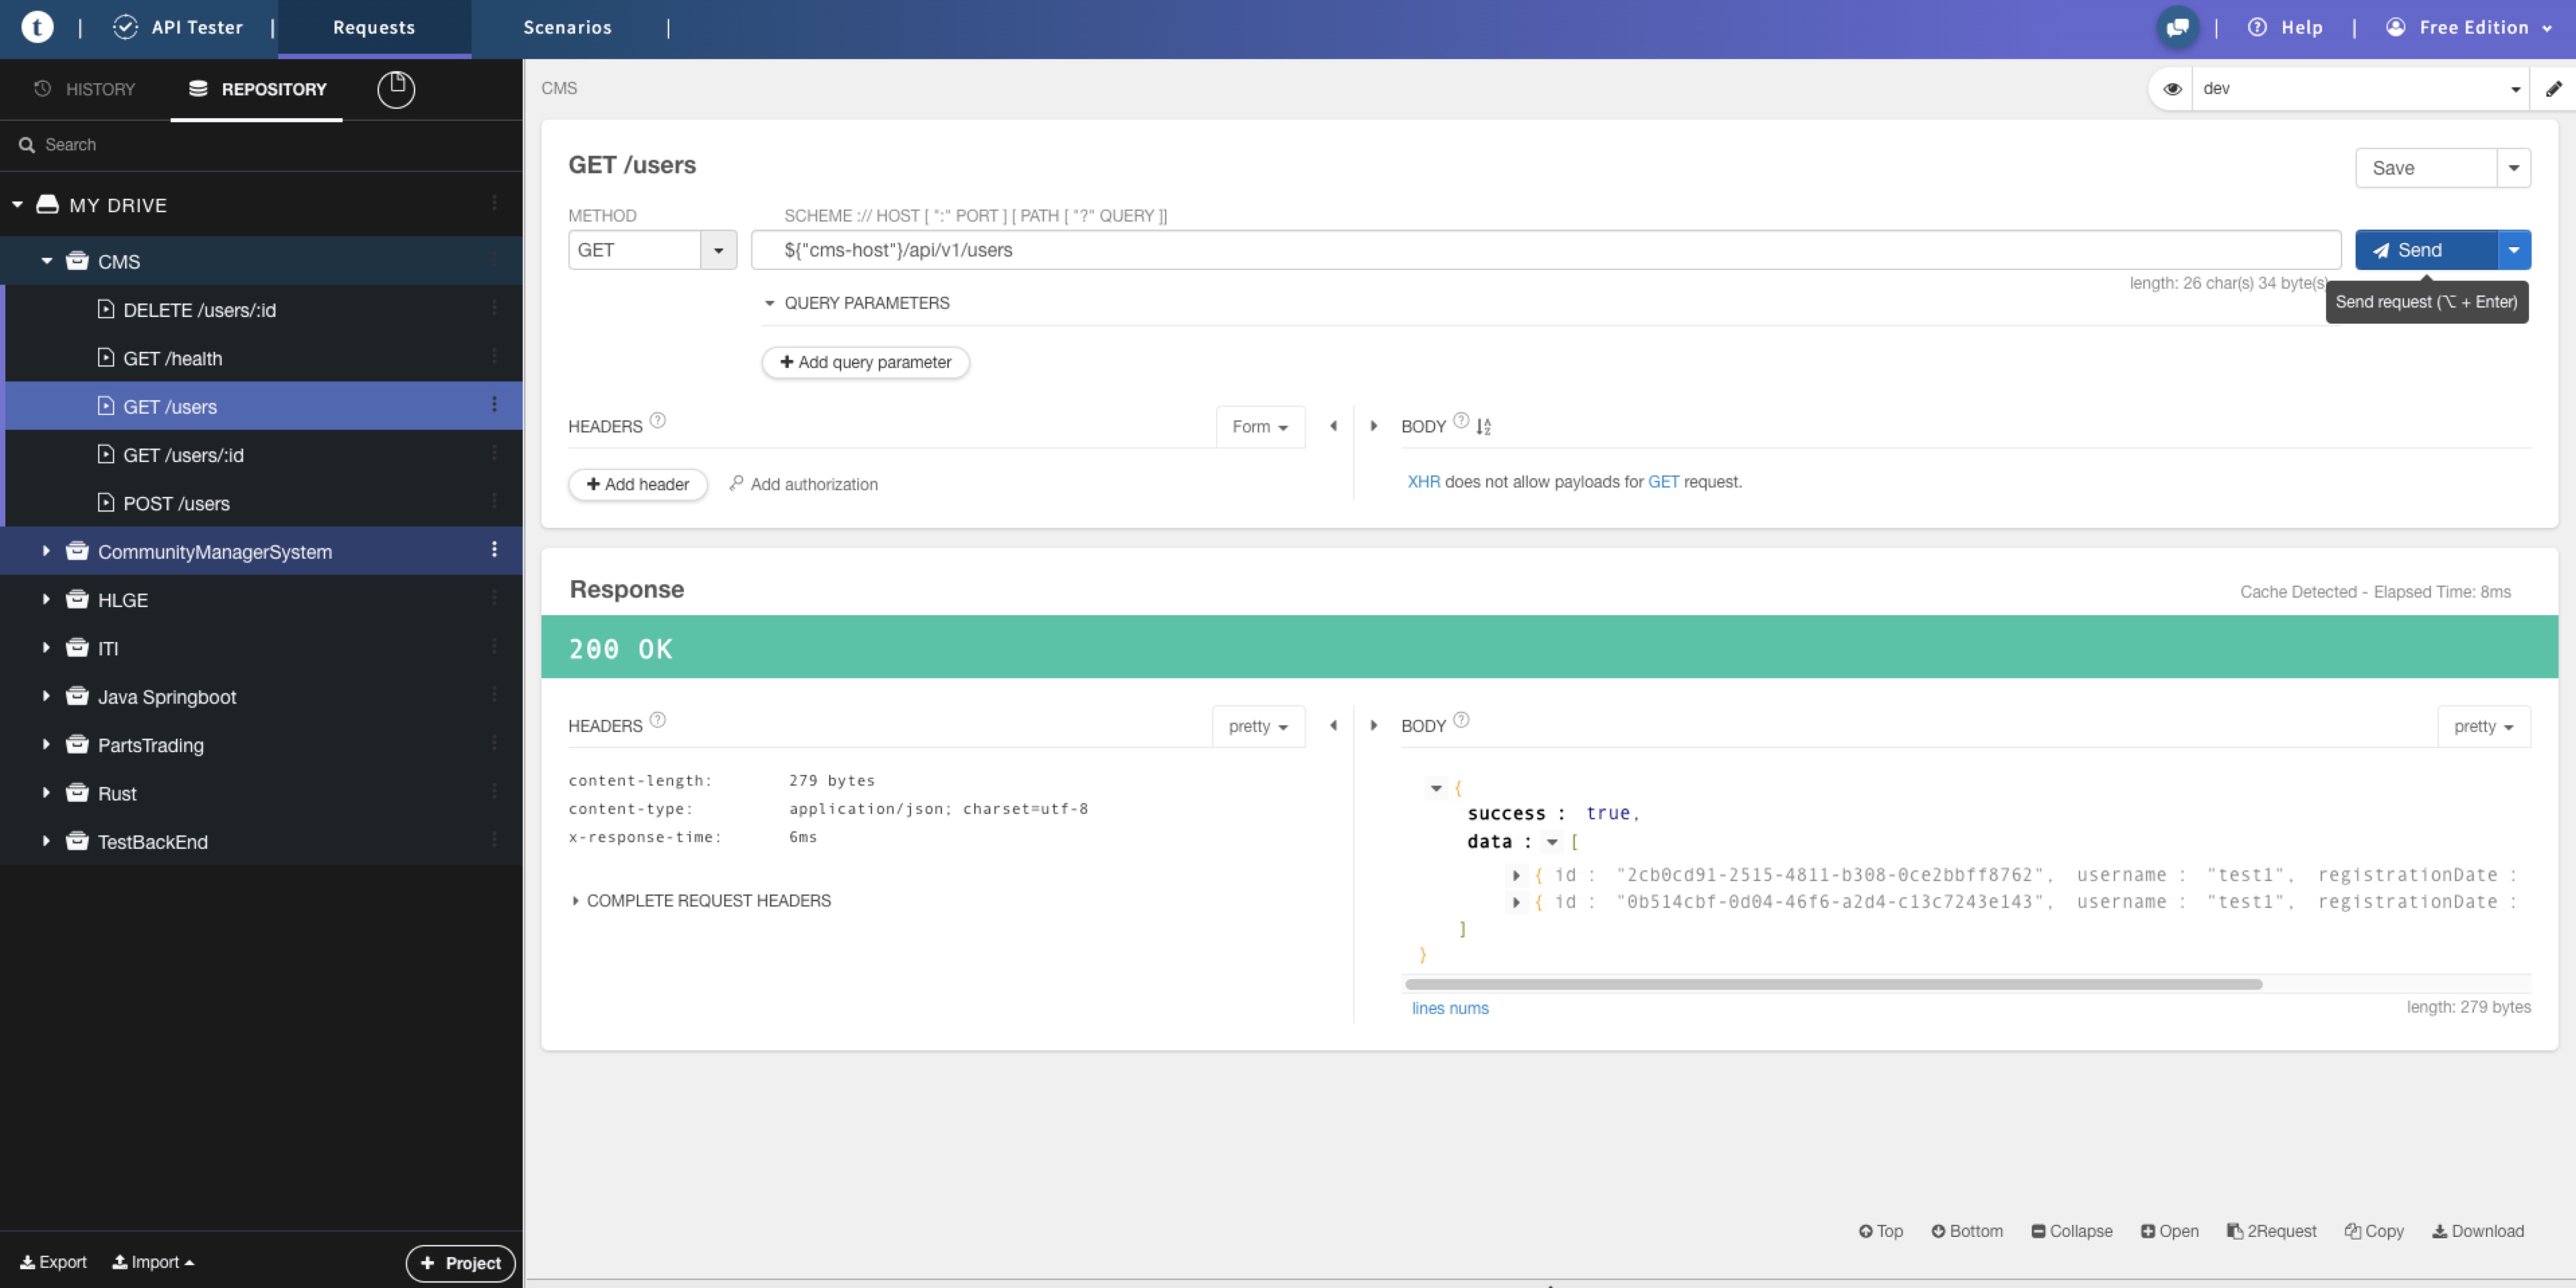
Task: Open Send button dropdown arrow
Action: [2514, 250]
